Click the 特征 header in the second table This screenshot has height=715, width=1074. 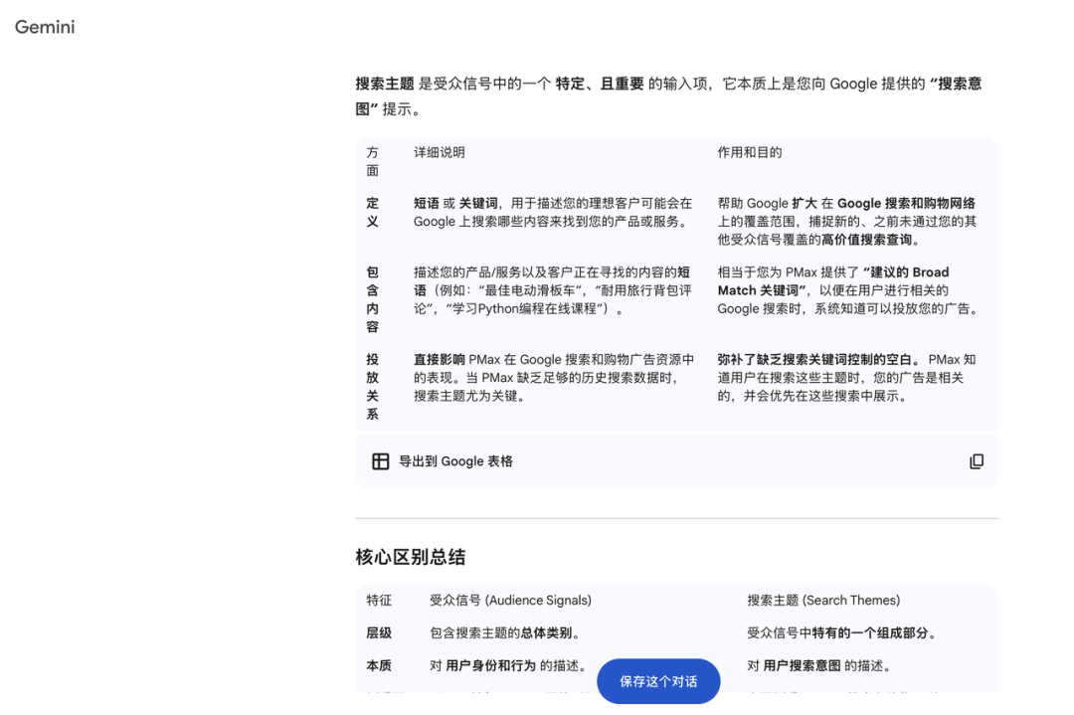point(379,601)
